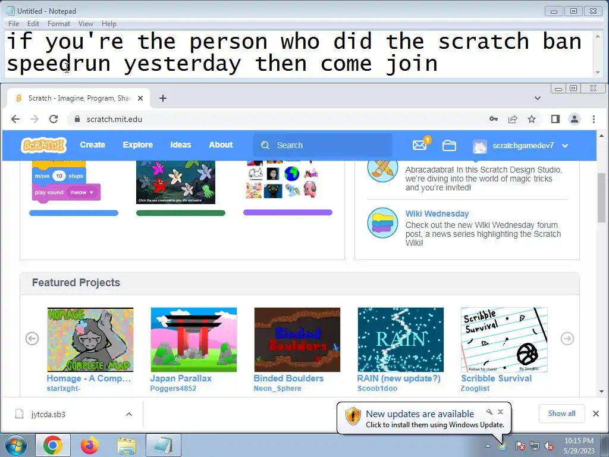Click the taskbar clock showing 10:15 PM
This screenshot has height=457, width=609.
pyautogui.click(x=579, y=446)
